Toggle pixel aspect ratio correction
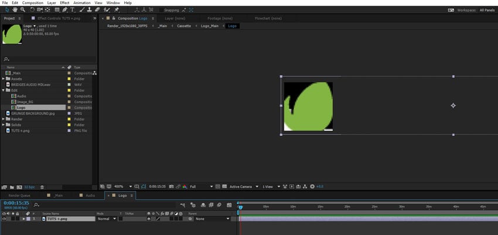The height and width of the screenshot is (235, 498). [285, 187]
